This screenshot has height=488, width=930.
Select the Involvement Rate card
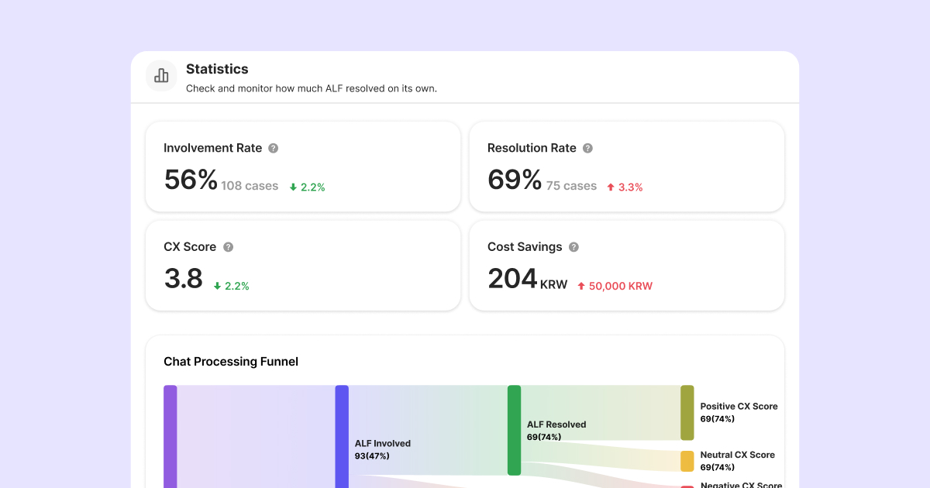pos(302,167)
